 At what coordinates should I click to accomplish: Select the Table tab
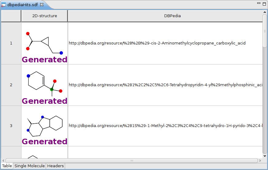pyautogui.click(x=7, y=166)
